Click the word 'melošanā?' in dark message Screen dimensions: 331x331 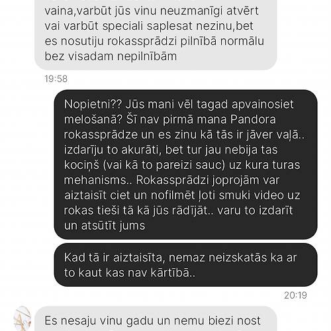(x=93, y=119)
